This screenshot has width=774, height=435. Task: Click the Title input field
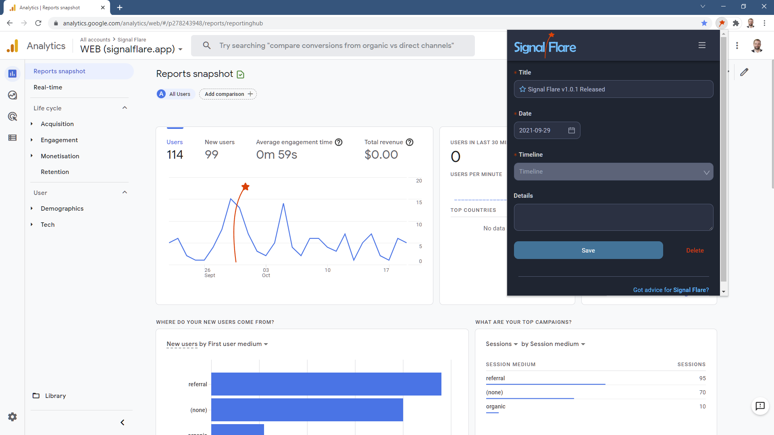tap(613, 89)
